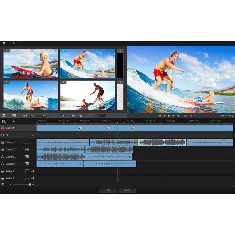Toggle the loop playback button

[185, 116]
